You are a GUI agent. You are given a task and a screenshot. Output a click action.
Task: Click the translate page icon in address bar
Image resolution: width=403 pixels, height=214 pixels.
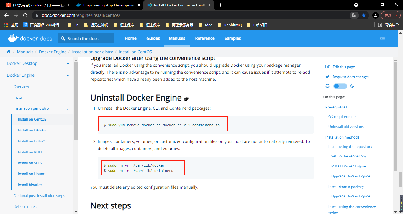354,15
